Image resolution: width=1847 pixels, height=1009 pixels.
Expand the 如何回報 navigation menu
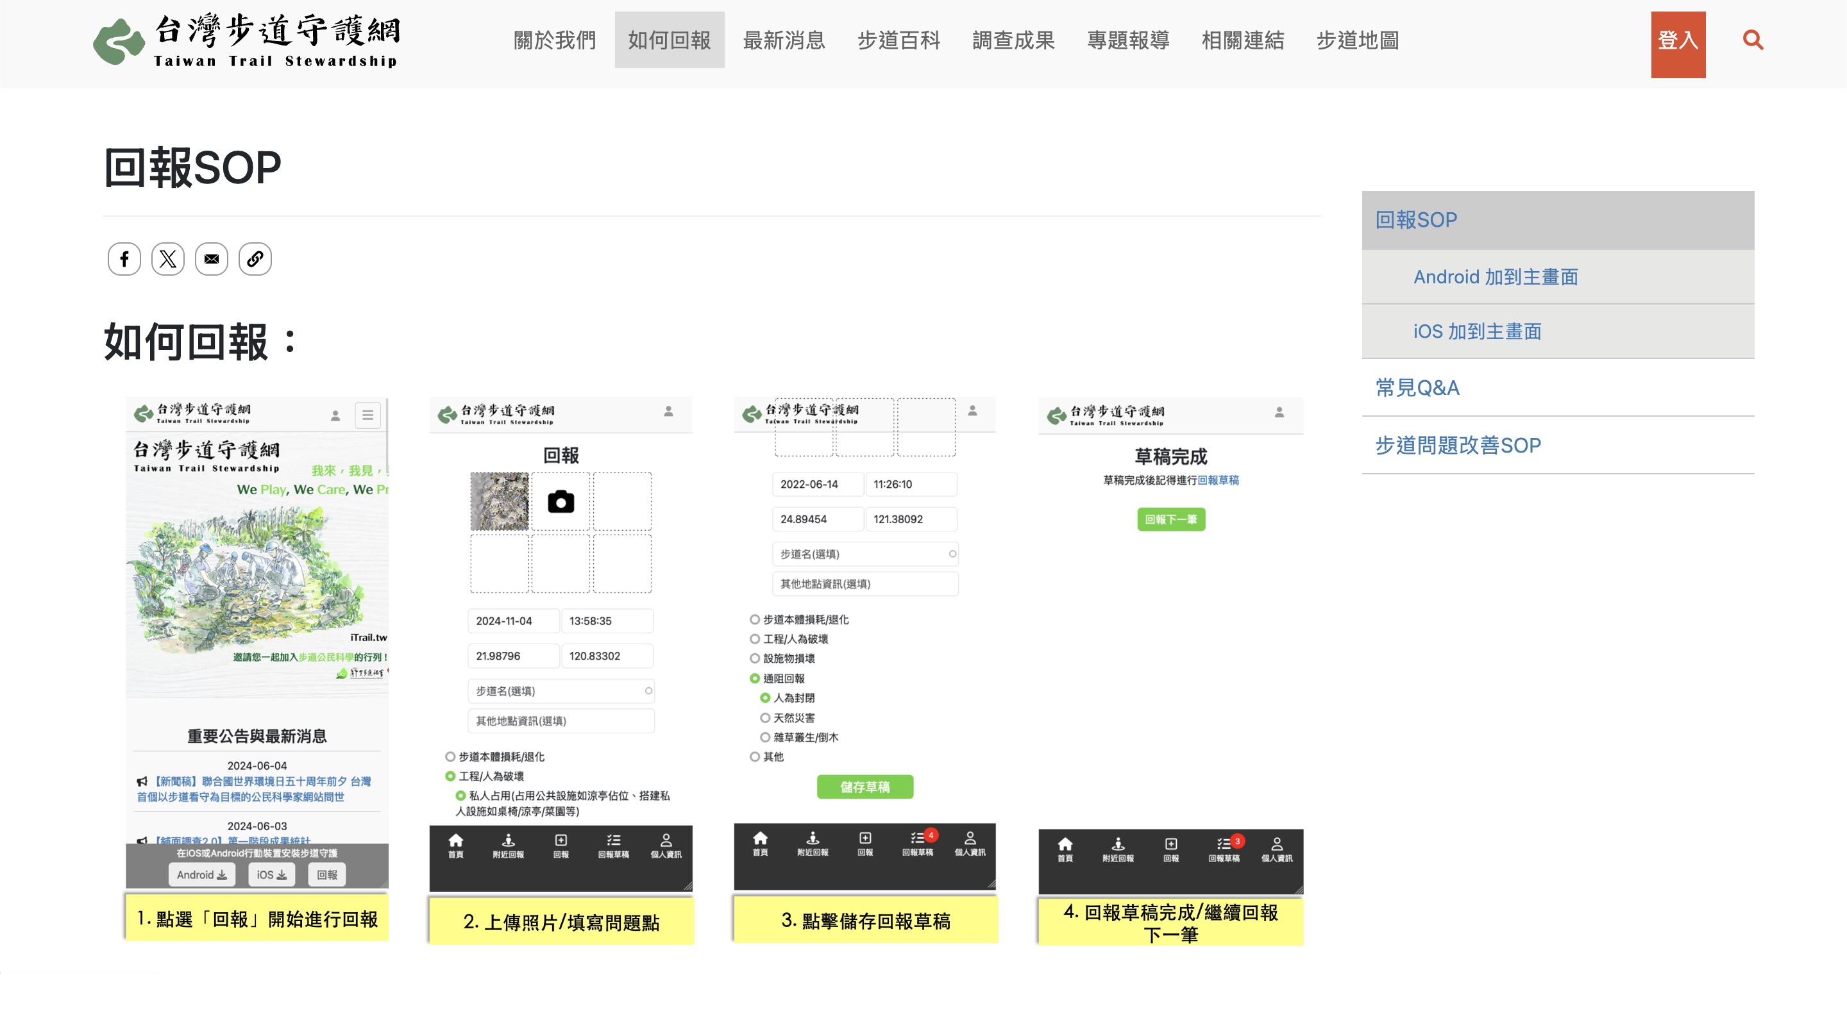pos(669,40)
